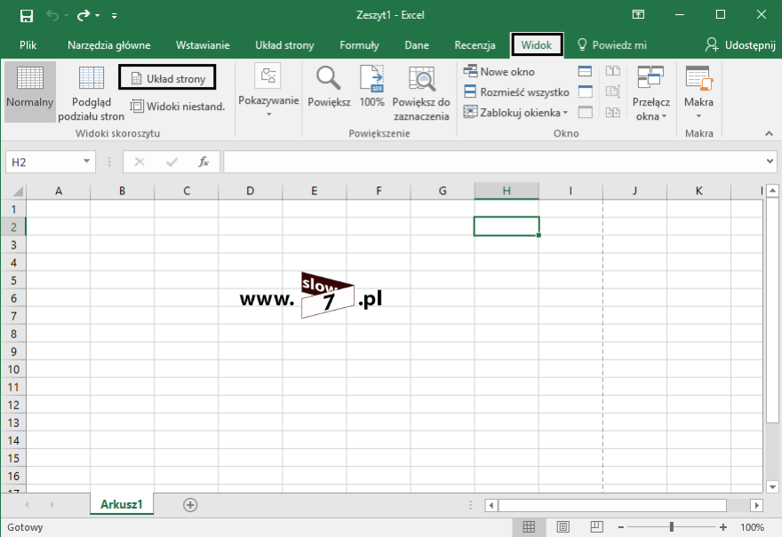
Task: Expand the formula bar with its chevron
Action: point(770,162)
